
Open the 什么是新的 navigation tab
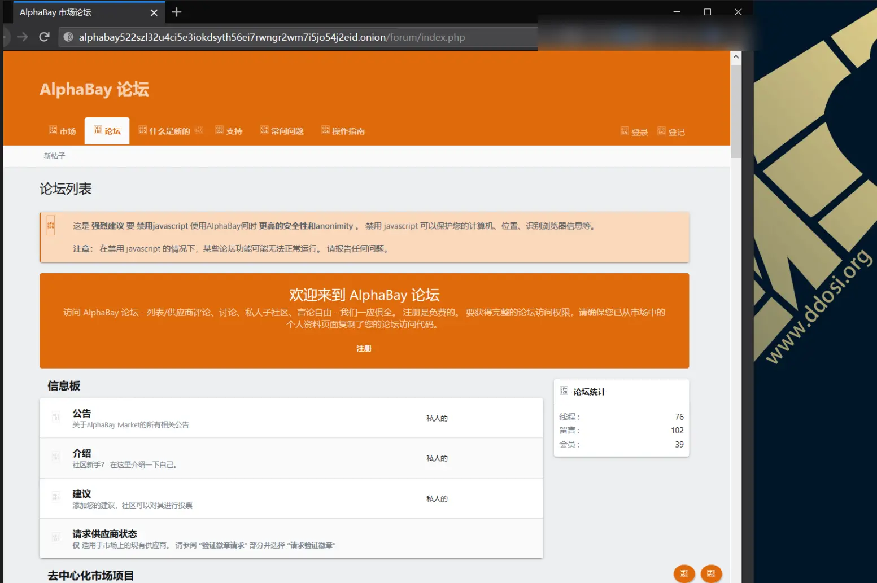pos(164,131)
